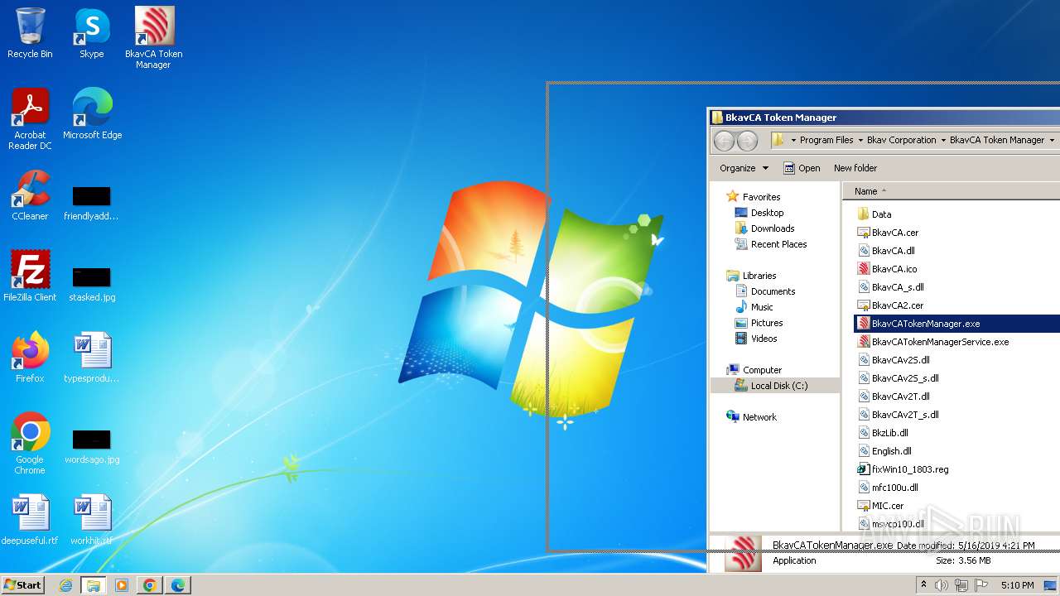This screenshot has height=596, width=1060.
Task: Open Acrobat Reader DC shortcut
Action: pyautogui.click(x=30, y=119)
